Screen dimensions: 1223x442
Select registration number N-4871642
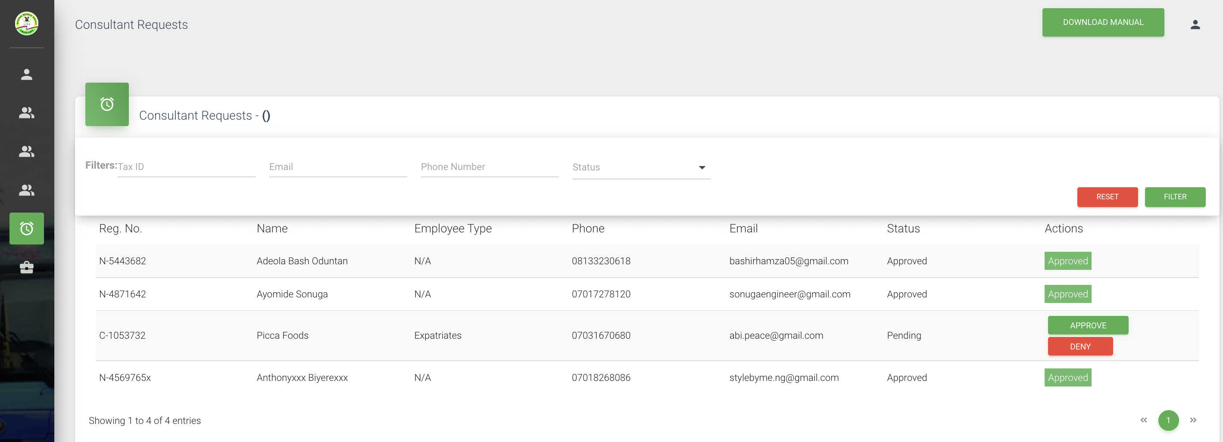point(122,294)
